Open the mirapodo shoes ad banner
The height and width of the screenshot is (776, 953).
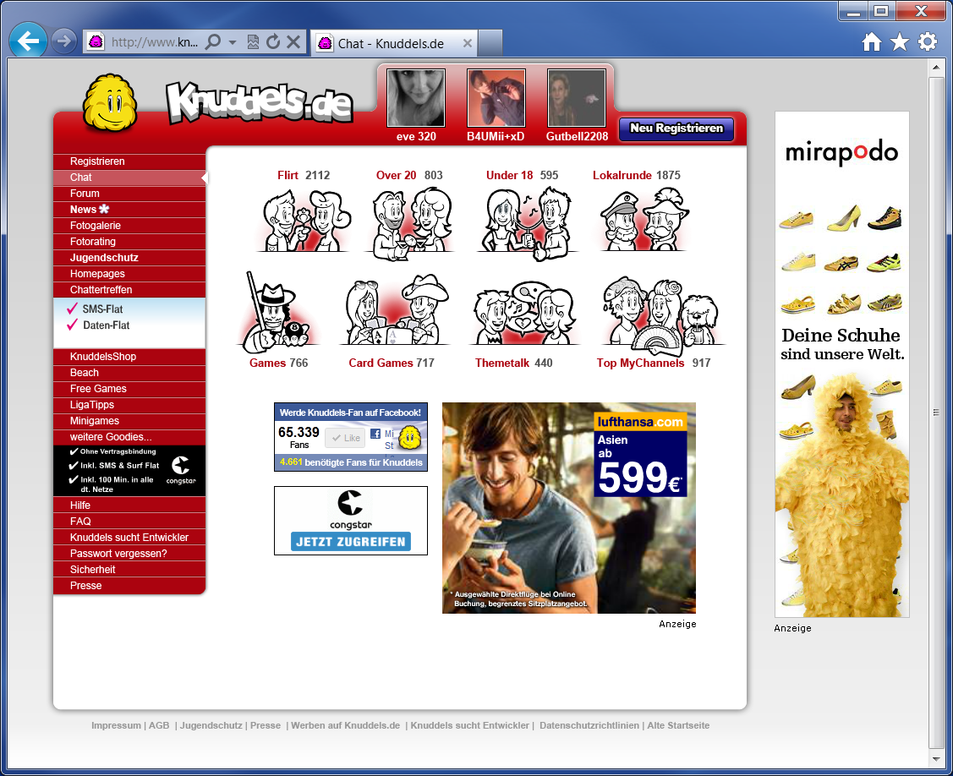point(841,364)
